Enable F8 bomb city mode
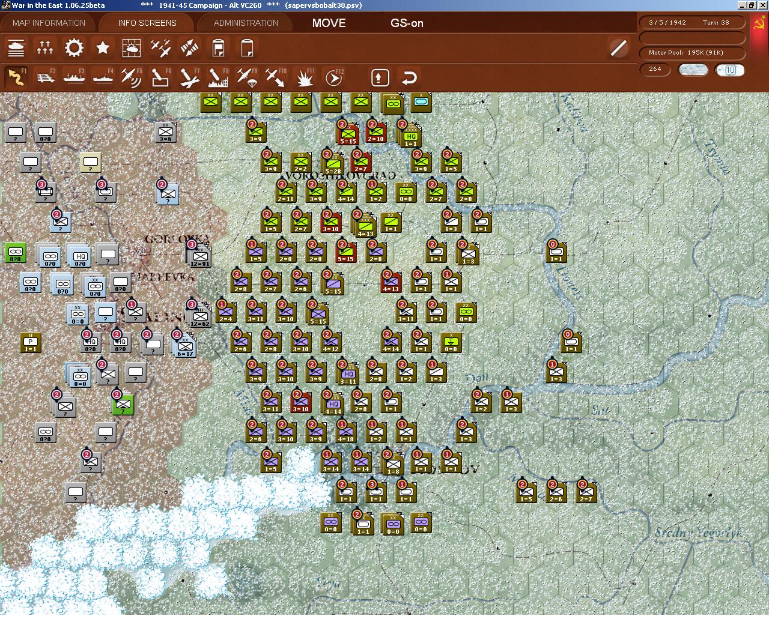This screenshot has height=622, width=769. click(x=218, y=77)
